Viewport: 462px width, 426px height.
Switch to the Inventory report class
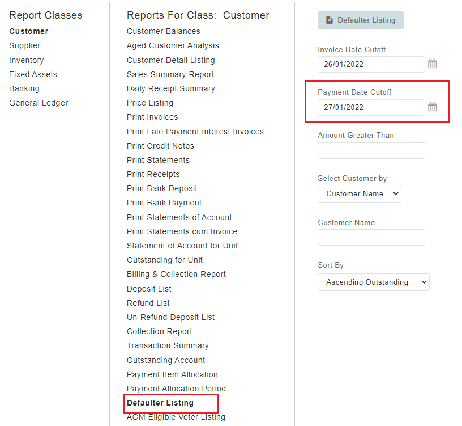pos(27,60)
